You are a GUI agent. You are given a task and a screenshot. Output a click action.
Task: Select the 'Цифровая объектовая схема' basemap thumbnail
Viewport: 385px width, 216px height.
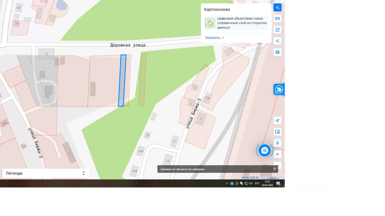tap(210, 23)
